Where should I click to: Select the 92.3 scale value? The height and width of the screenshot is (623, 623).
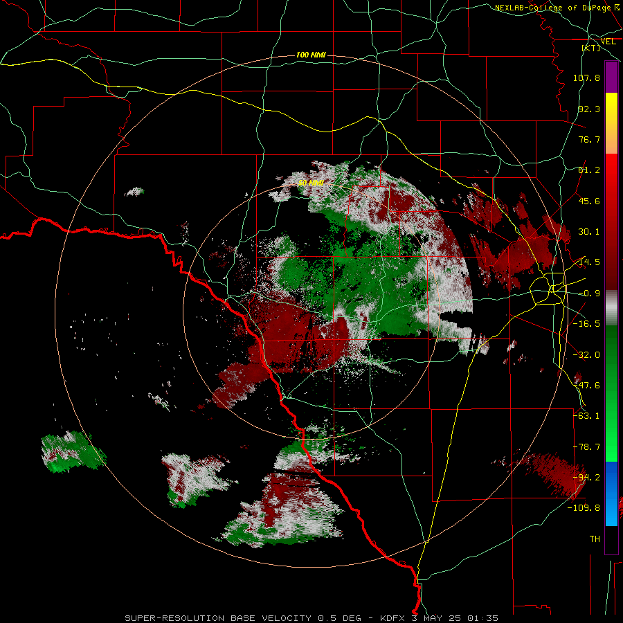(589, 109)
